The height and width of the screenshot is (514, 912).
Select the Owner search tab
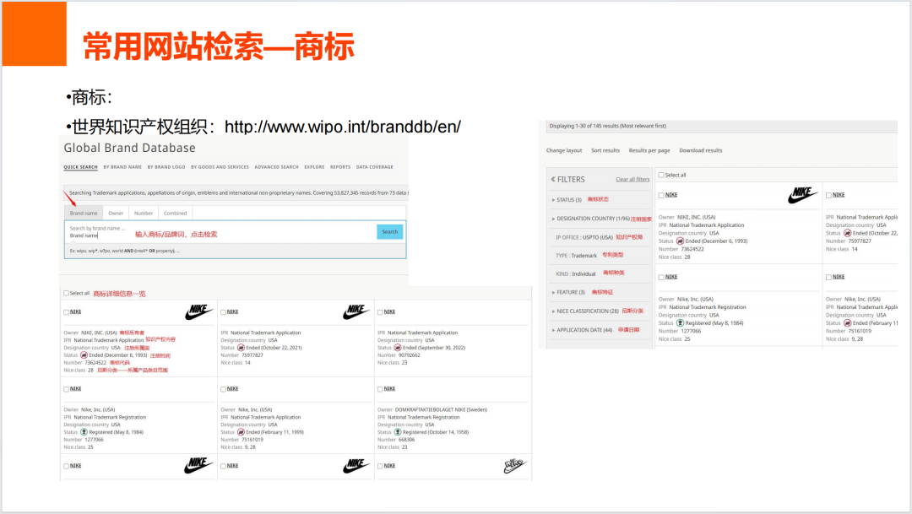pyautogui.click(x=116, y=214)
